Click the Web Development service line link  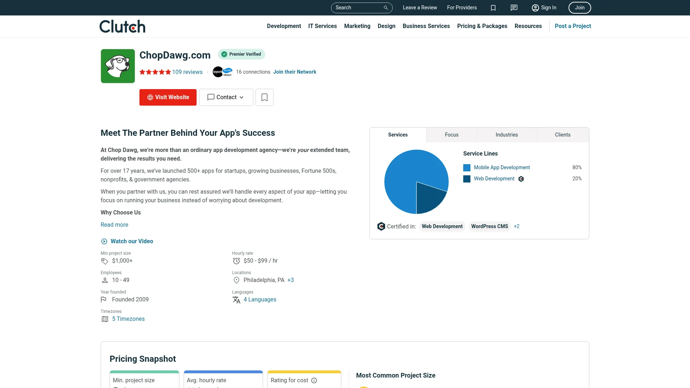click(x=494, y=179)
